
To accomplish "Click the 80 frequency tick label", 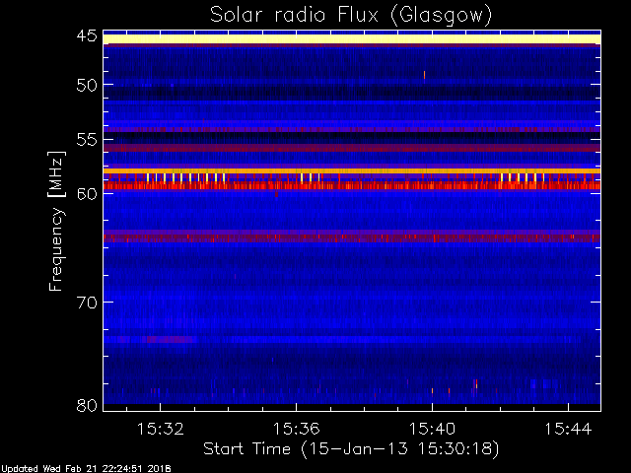I will click(87, 405).
